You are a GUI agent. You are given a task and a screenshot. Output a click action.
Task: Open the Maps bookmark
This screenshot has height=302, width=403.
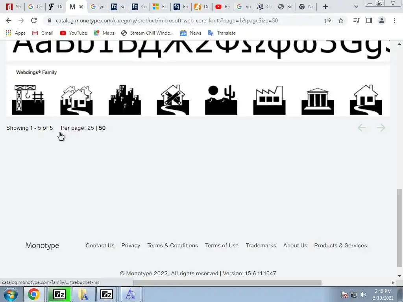(104, 33)
